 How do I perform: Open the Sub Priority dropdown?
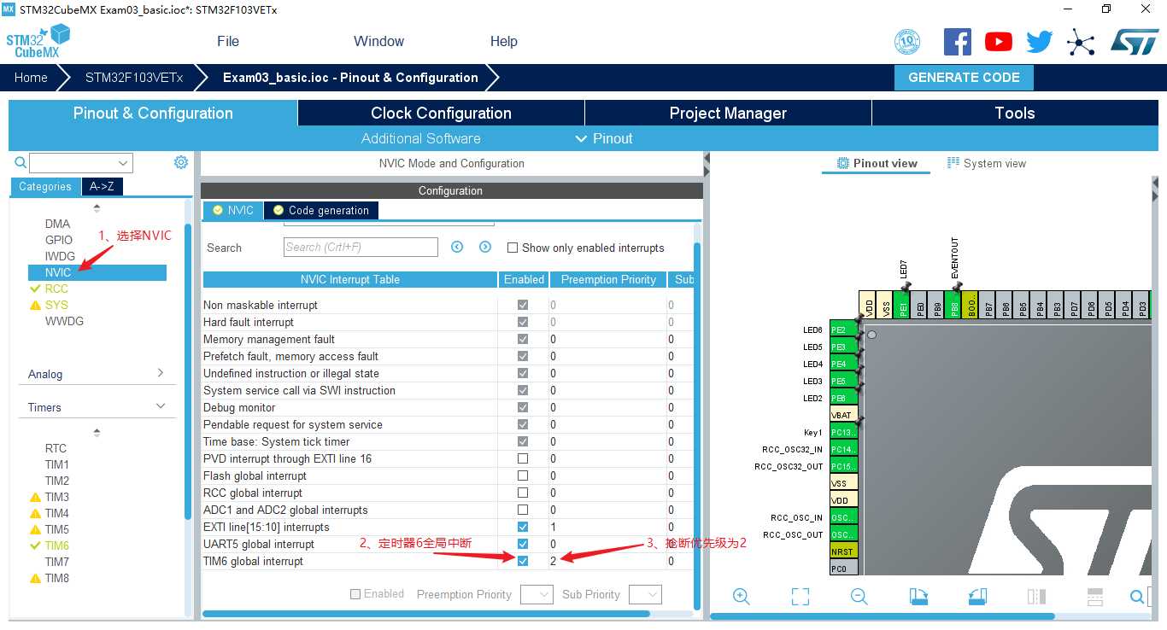click(x=645, y=594)
